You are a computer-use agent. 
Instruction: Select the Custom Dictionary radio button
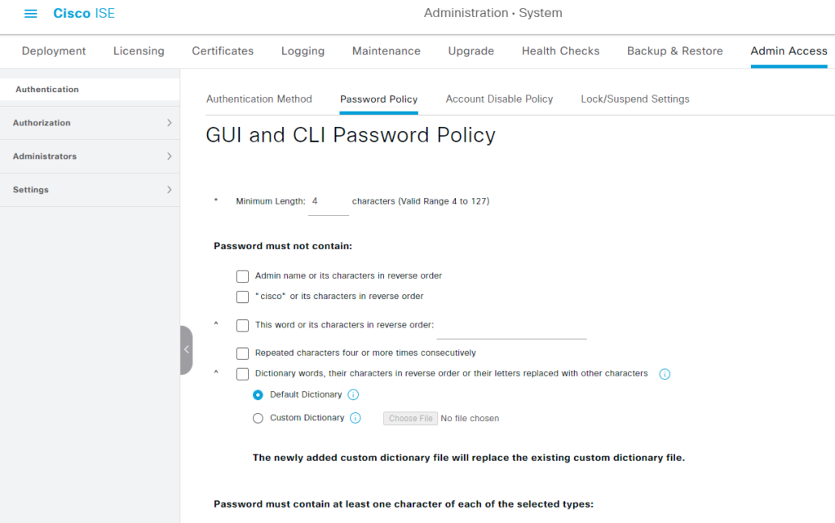point(258,418)
